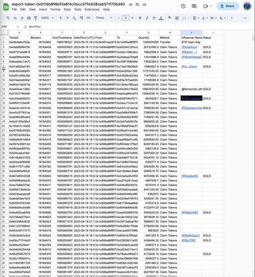The height and width of the screenshot is (277, 255).
Task: Format as percent
Action: pyautogui.click(x=67, y=18)
